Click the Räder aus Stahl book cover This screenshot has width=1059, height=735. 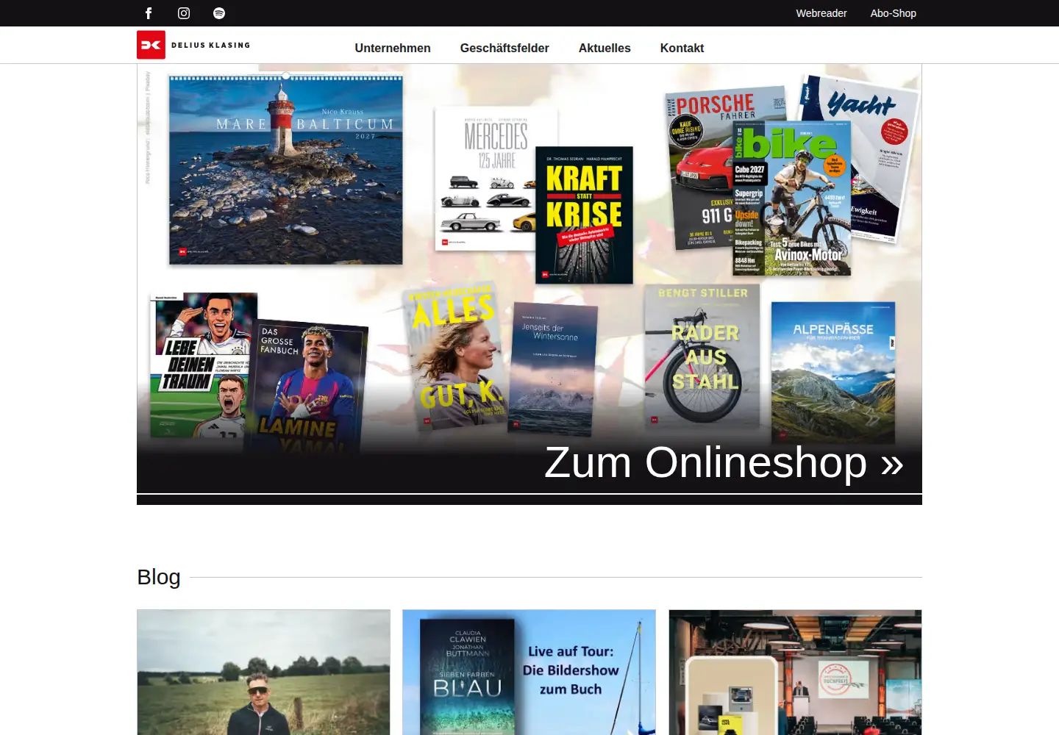[702, 356]
